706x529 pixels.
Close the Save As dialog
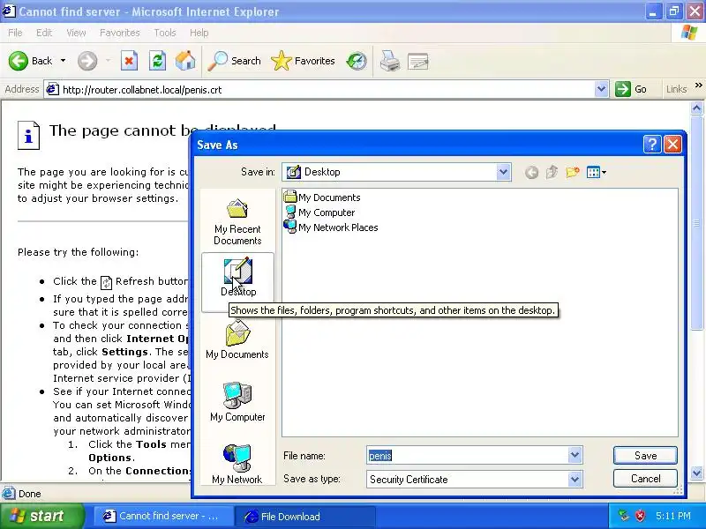coord(672,145)
